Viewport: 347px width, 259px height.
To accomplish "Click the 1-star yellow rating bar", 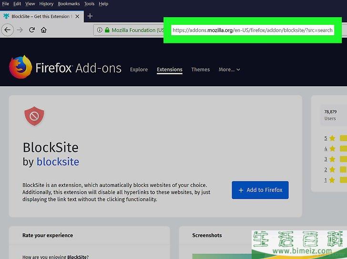I will [344, 180].
